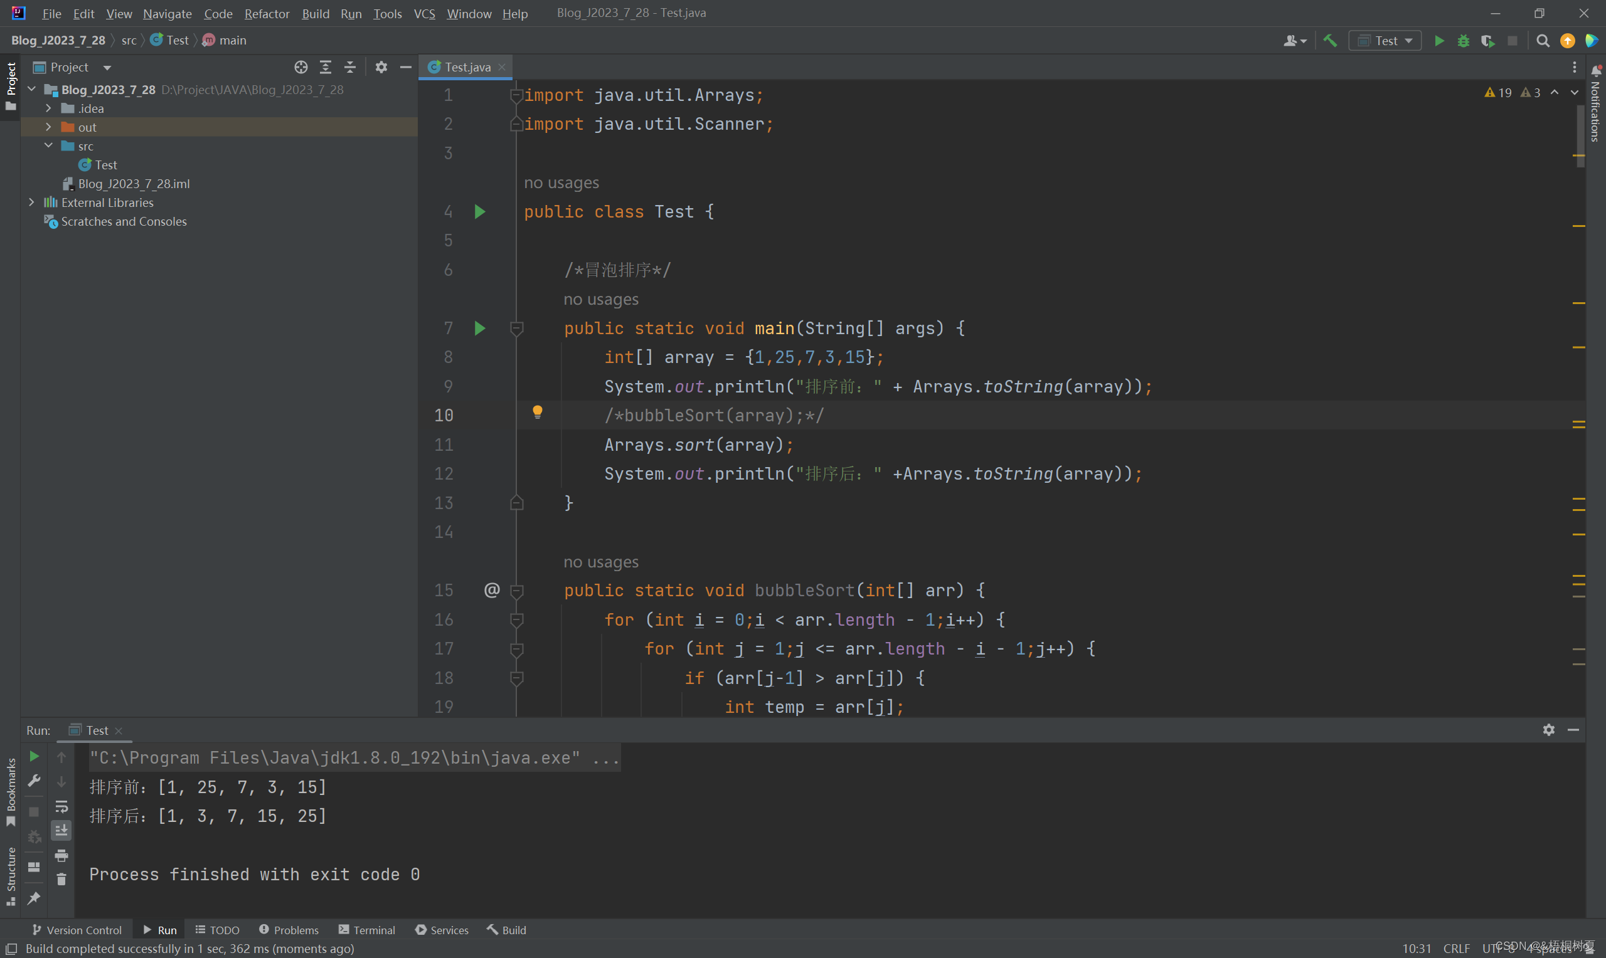Click the CRLF line separator status
The width and height of the screenshot is (1606, 958).
click(1456, 949)
